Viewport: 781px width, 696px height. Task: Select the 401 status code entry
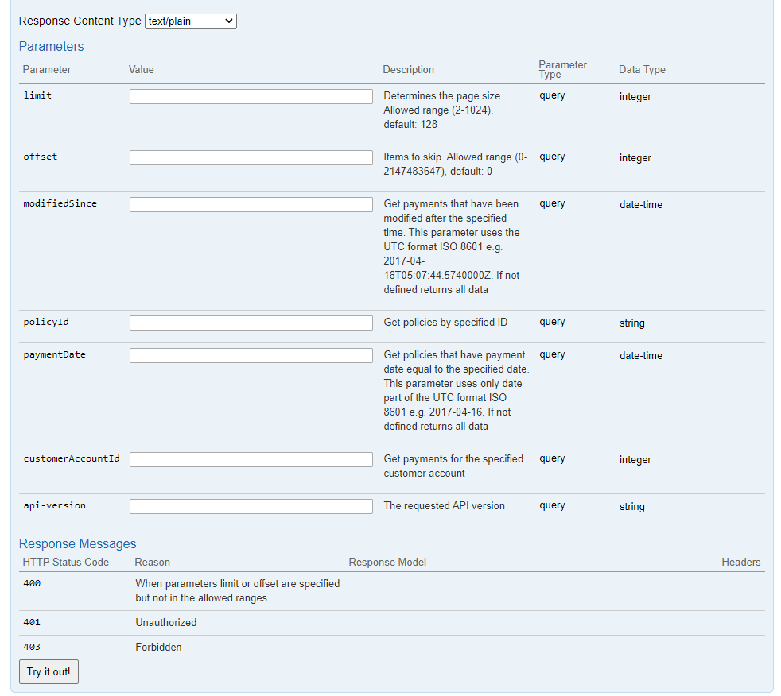click(32, 623)
